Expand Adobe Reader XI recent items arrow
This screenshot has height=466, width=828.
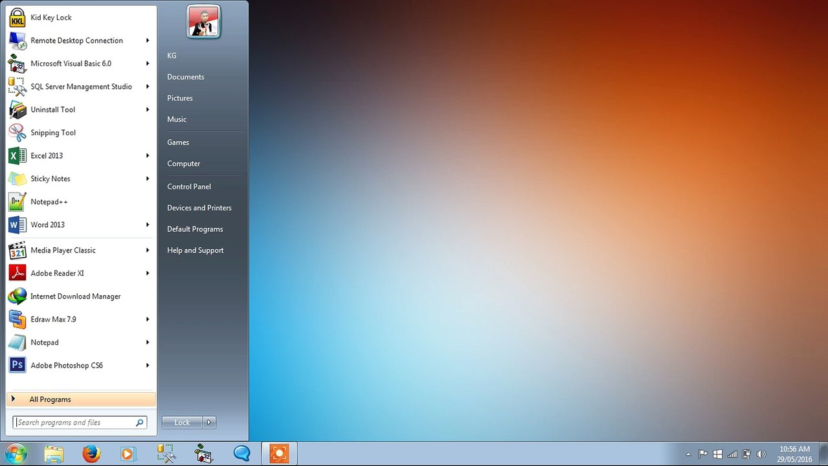pyautogui.click(x=148, y=273)
